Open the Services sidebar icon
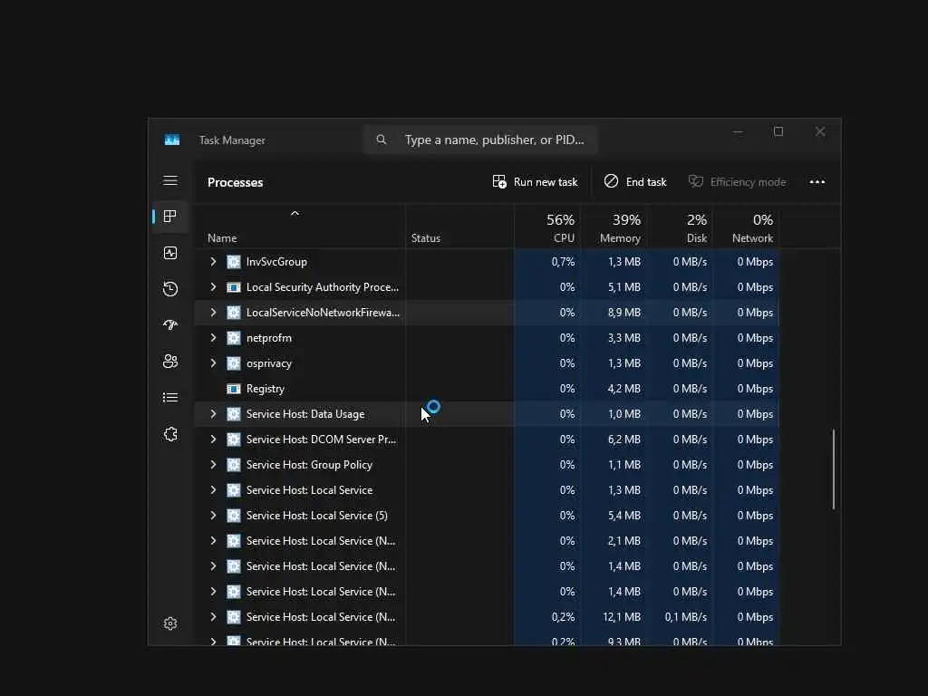This screenshot has height=696, width=928. point(170,434)
